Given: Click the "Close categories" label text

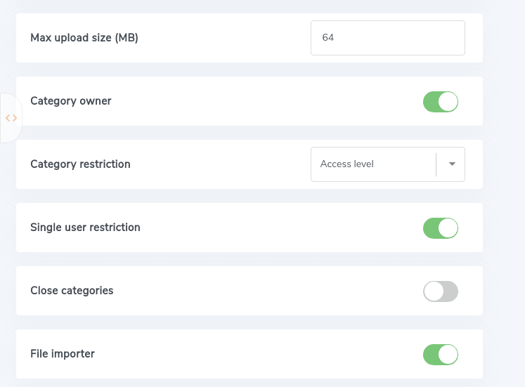Looking at the screenshot, I should [x=72, y=291].
